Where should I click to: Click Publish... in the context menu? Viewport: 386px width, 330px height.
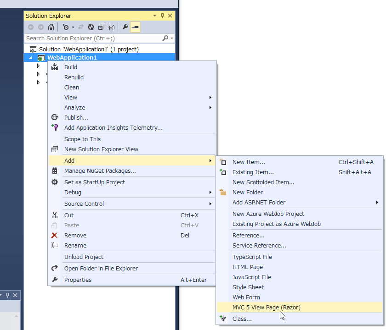132,117
